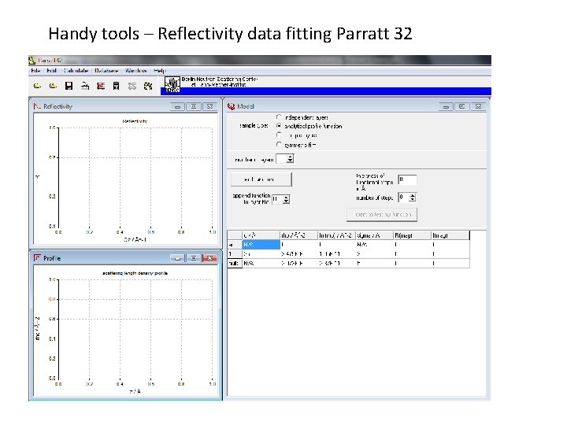
Task: Click the d / Å column header
Action: (261, 235)
